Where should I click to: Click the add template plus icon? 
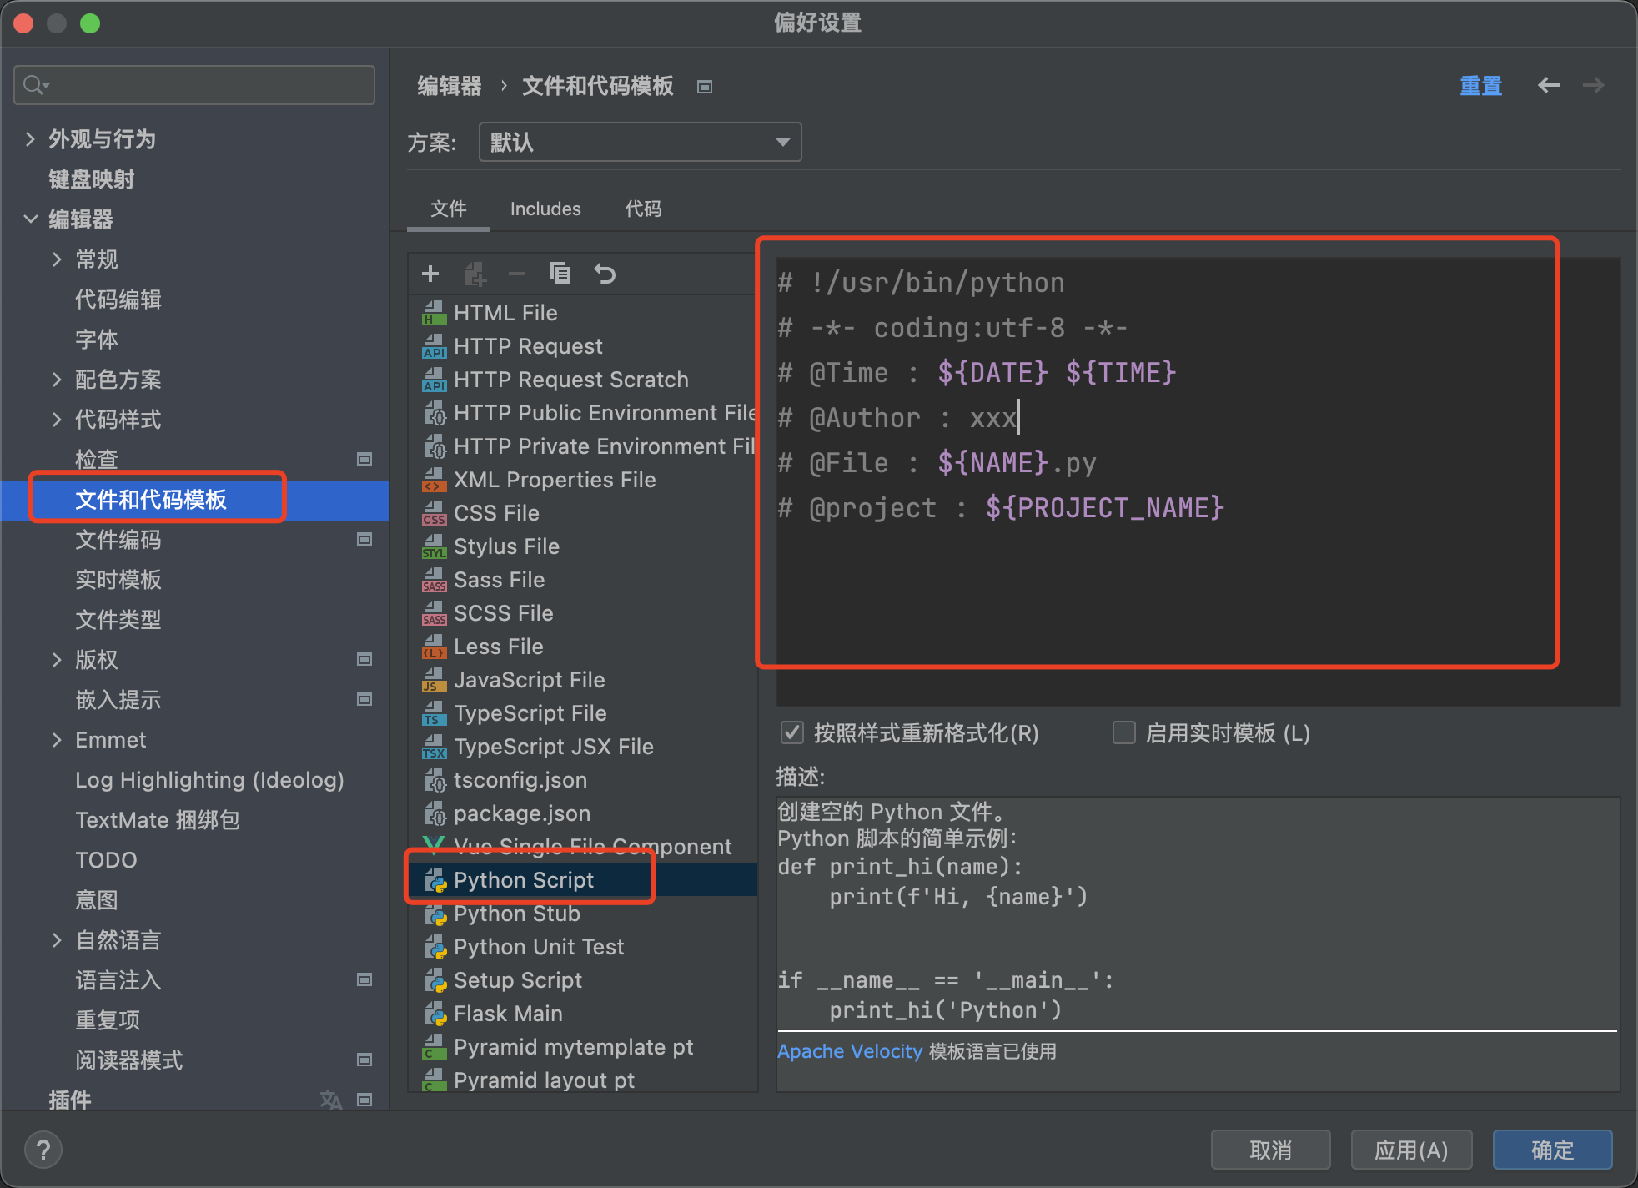(x=430, y=274)
